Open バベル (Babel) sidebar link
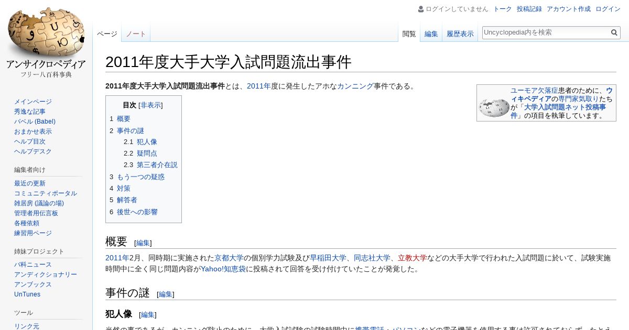Screen dimensions: 629x330 click(x=35, y=122)
